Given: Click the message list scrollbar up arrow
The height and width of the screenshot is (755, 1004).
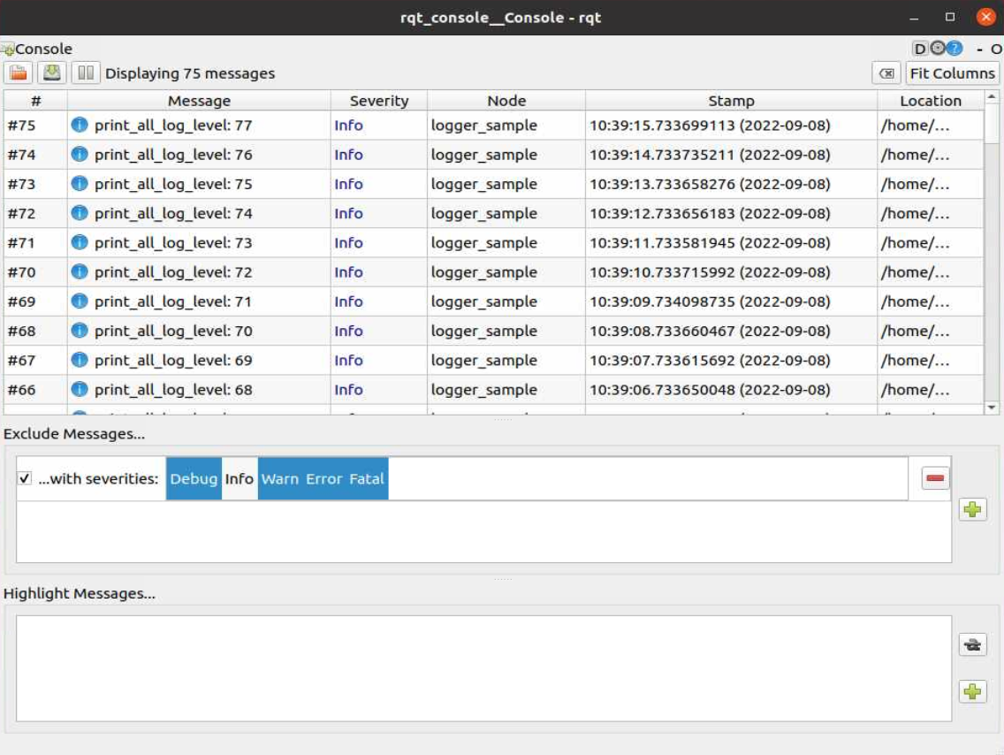Looking at the screenshot, I should pyautogui.click(x=992, y=96).
